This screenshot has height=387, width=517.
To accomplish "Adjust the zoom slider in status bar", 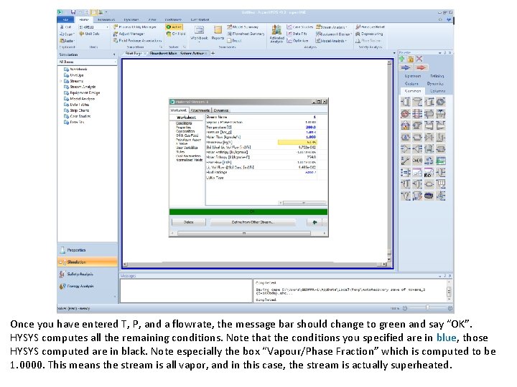I will pos(427,308).
